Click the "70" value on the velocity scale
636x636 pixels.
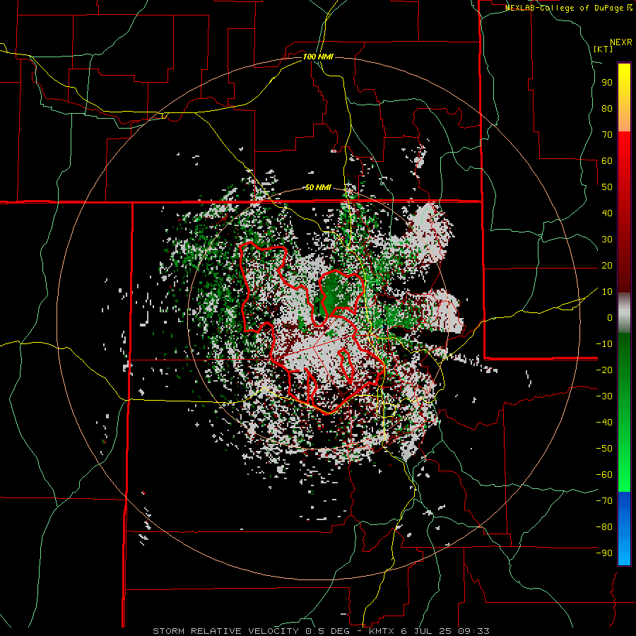pos(607,135)
